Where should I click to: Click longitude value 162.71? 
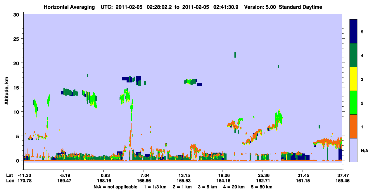[263, 181]
